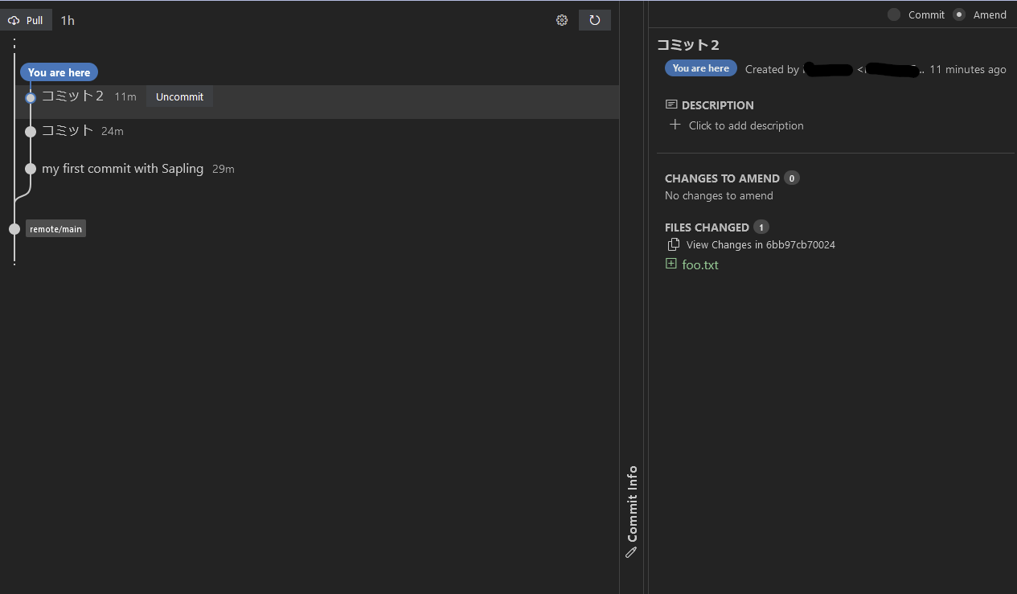Image resolution: width=1017 pixels, height=594 pixels.
Task: Click the description panel icon in DESCRIPTION header
Action: tap(670, 104)
